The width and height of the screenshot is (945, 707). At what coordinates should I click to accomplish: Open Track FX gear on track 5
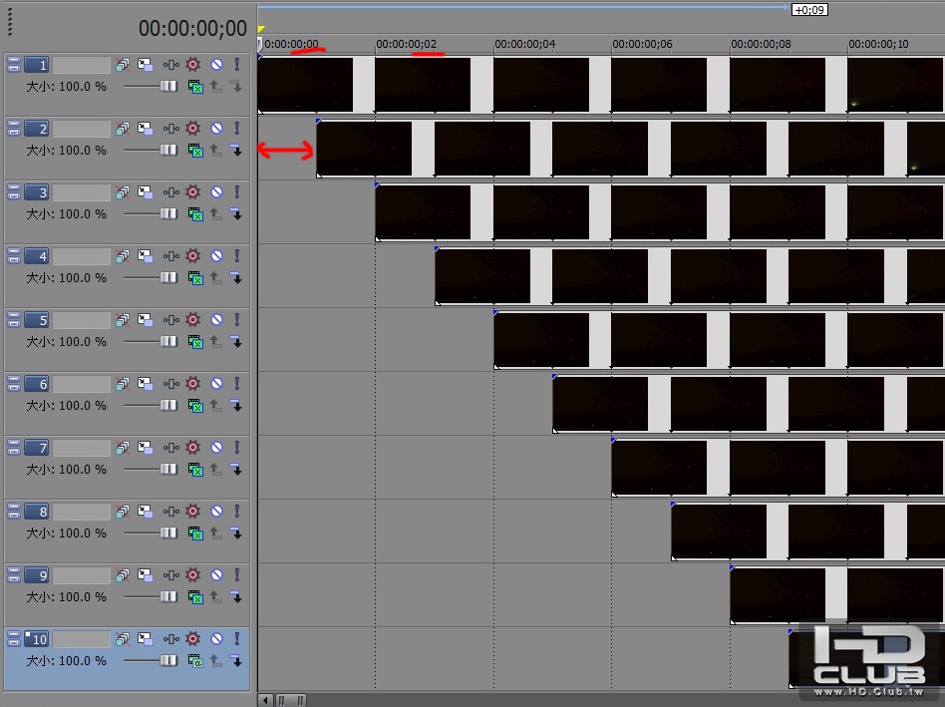tap(192, 320)
